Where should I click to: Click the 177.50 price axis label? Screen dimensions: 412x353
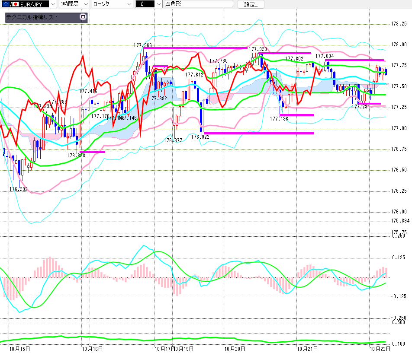(399, 86)
